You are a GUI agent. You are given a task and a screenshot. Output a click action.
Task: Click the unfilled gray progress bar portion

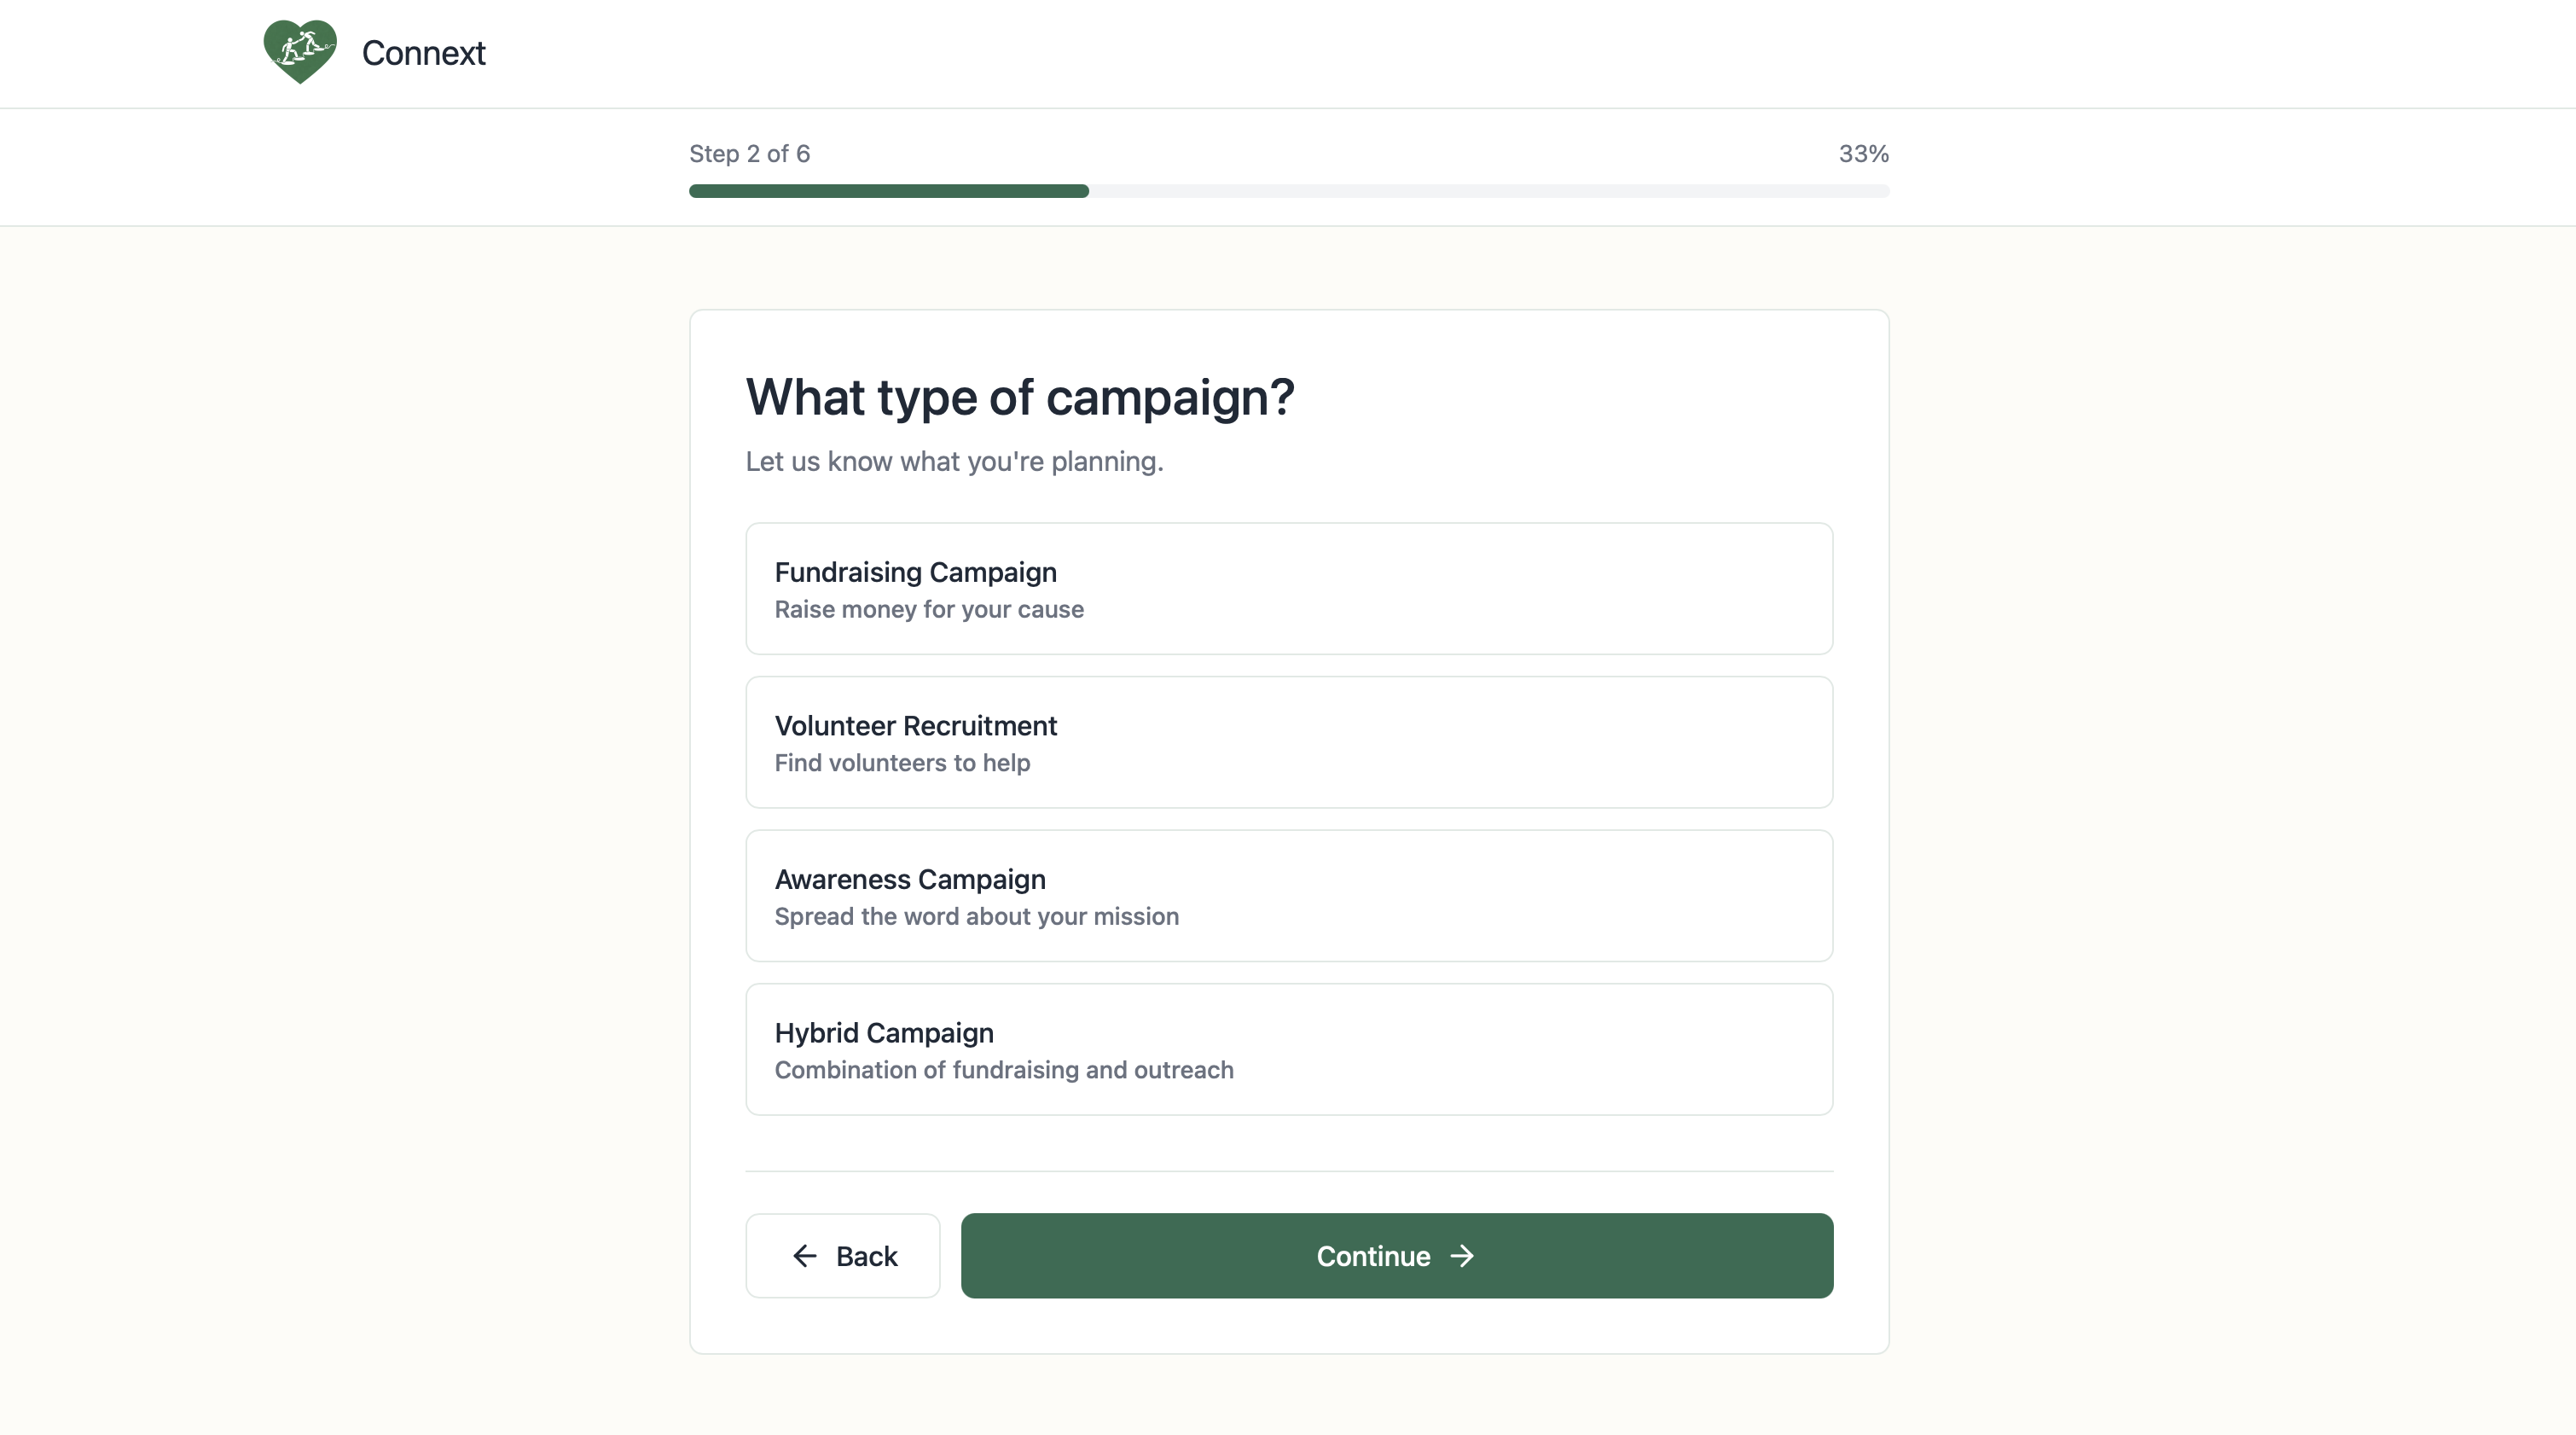click(1488, 191)
